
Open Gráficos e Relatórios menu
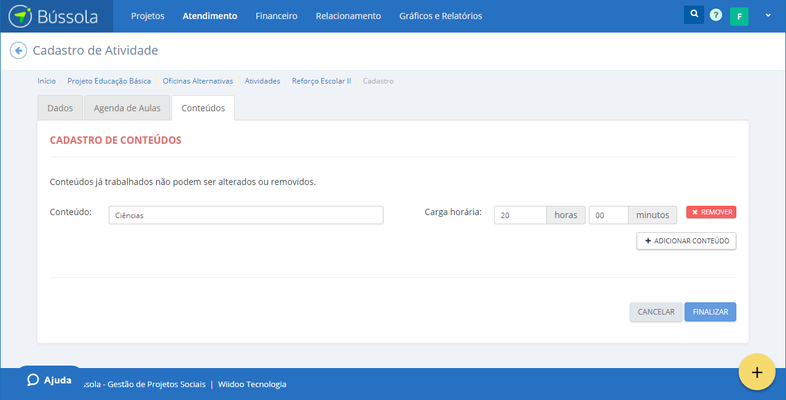coord(440,16)
